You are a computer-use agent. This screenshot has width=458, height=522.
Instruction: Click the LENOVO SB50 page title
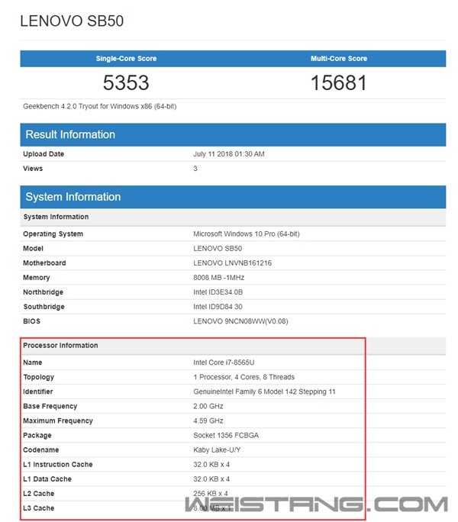(x=72, y=21)
